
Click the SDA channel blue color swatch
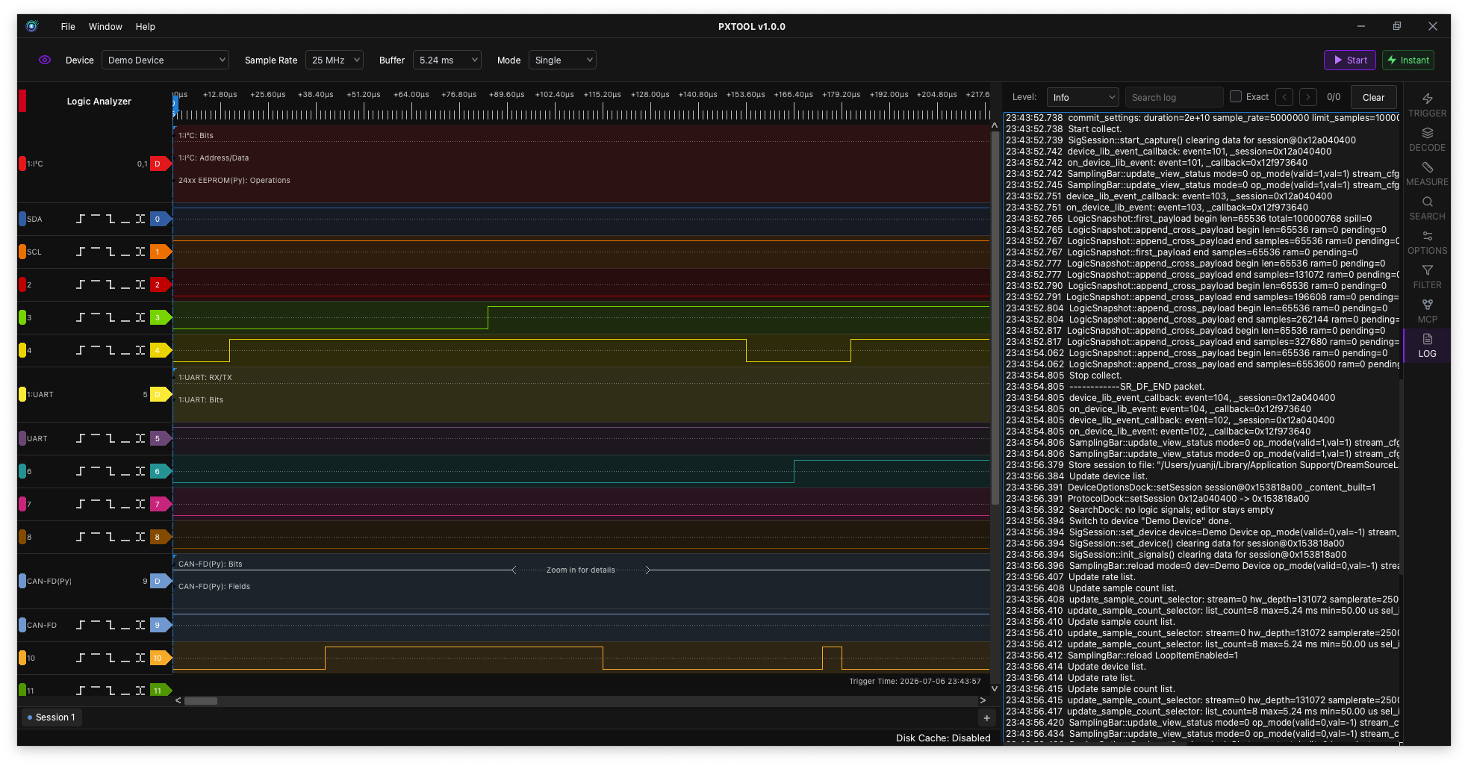pos(22,219)
